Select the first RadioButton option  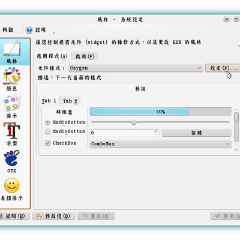[65, 122]
